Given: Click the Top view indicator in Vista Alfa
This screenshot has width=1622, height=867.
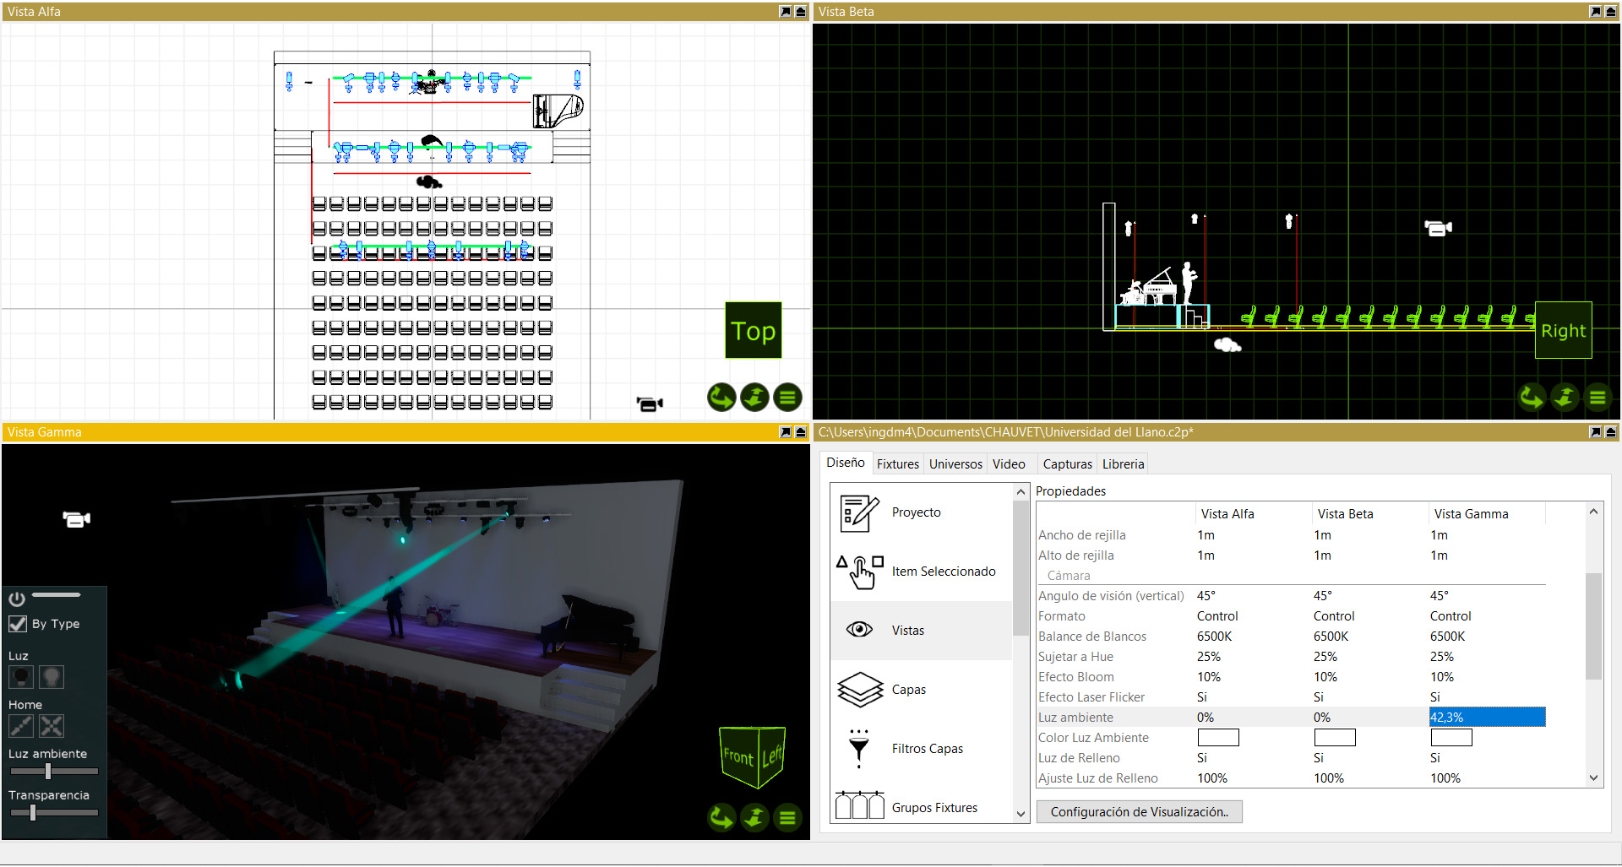Looking at the screenshot, I should (753, 330).
